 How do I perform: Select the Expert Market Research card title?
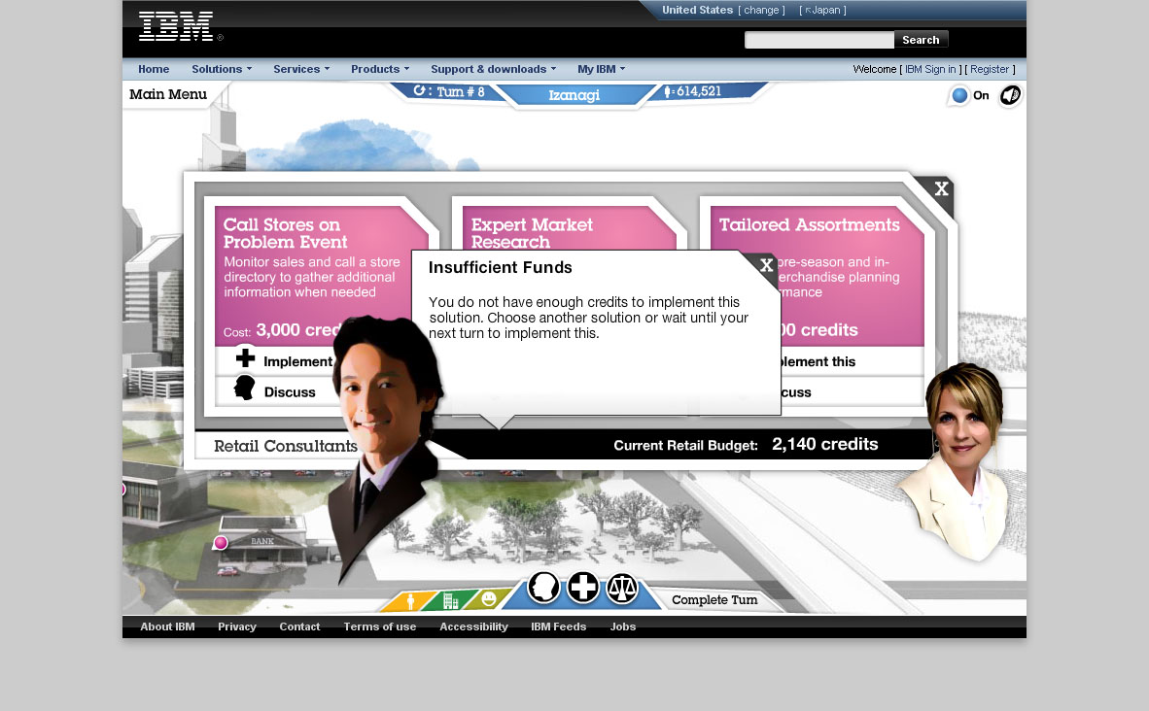(532, 233)
